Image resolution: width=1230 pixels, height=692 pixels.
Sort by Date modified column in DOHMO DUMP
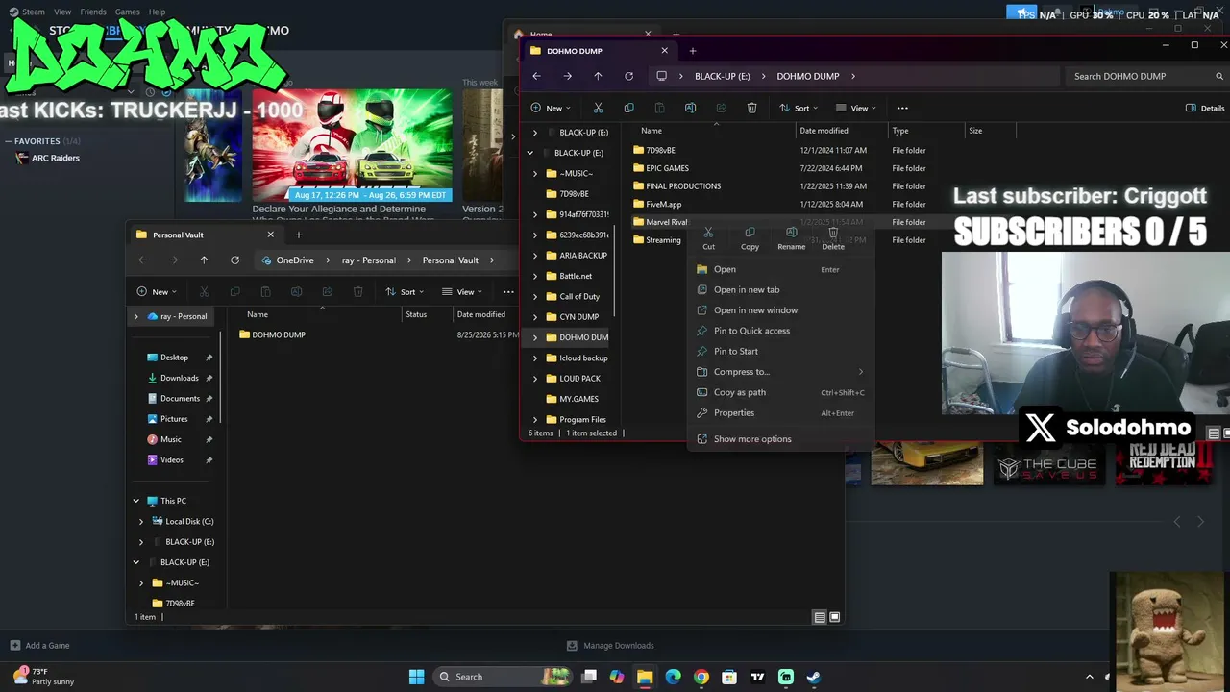click(824, 131)
